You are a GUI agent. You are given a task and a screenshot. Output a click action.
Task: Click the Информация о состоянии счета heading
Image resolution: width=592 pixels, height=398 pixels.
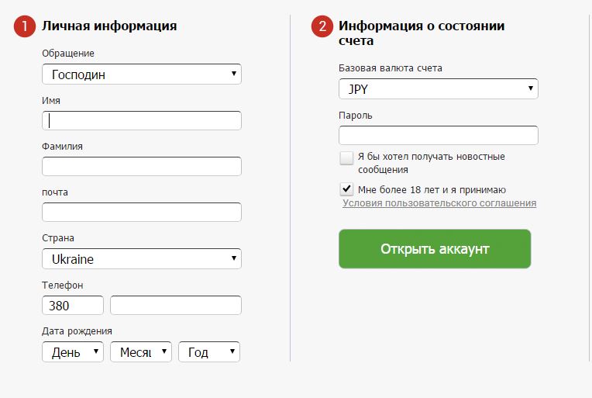(422, 33)
